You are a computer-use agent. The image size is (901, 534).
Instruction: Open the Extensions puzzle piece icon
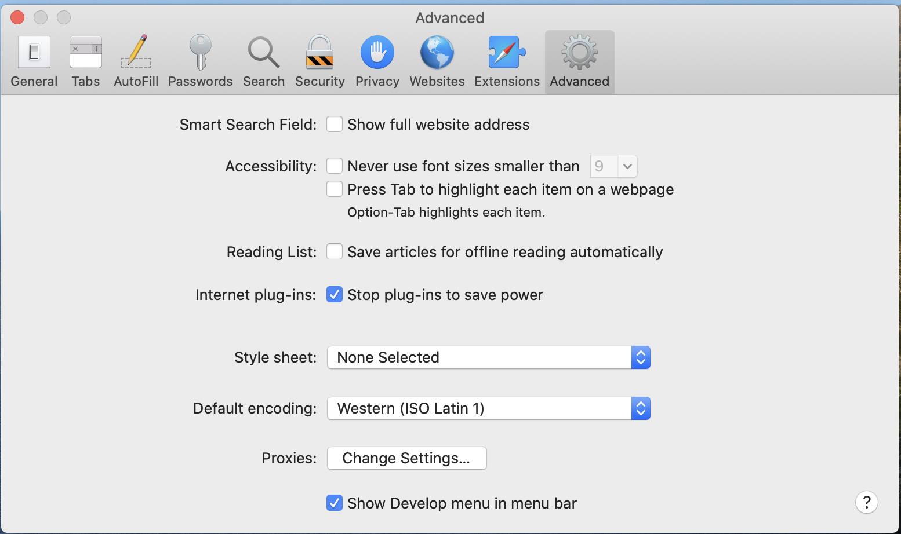(507, 61)
